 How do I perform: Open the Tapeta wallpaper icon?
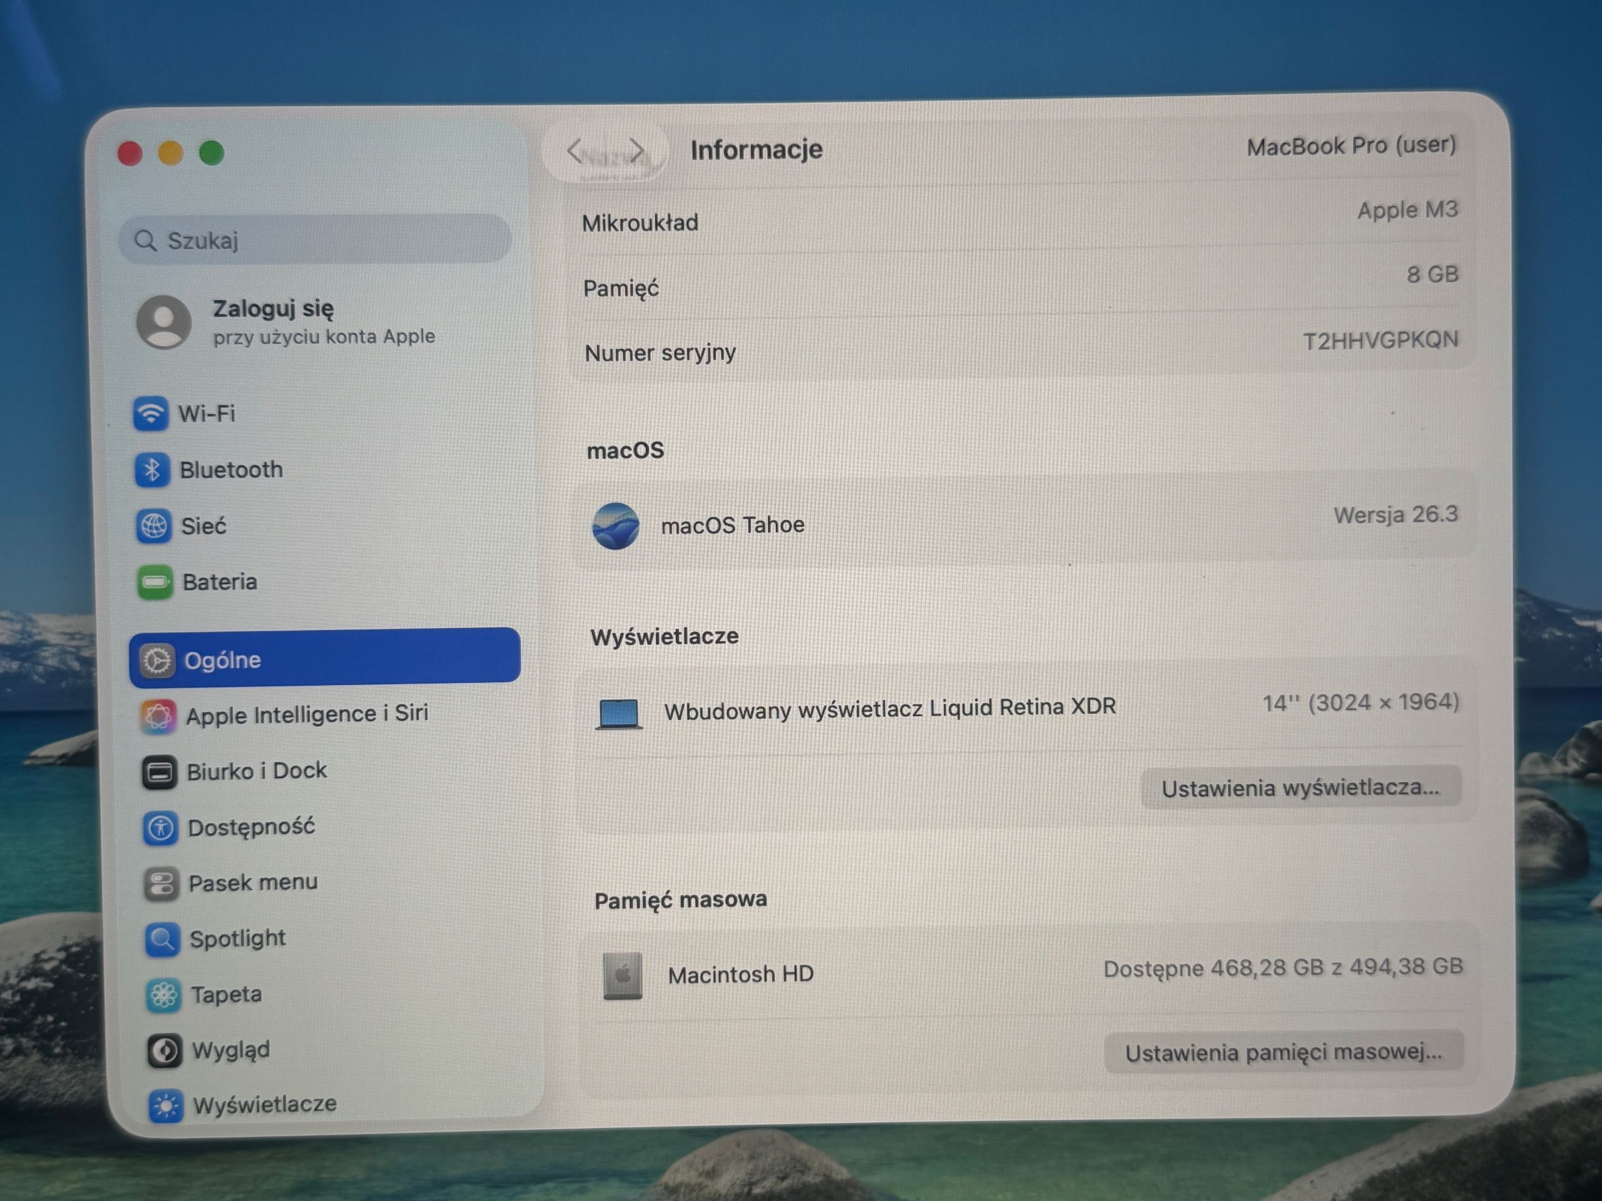pos(164,995)
